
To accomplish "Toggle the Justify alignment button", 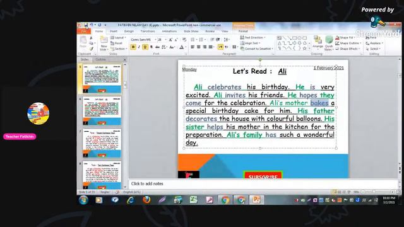I will tap(210, 47).
